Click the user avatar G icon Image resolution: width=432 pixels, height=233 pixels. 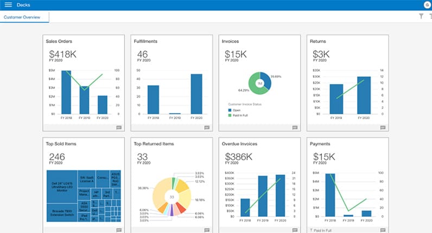427,5
